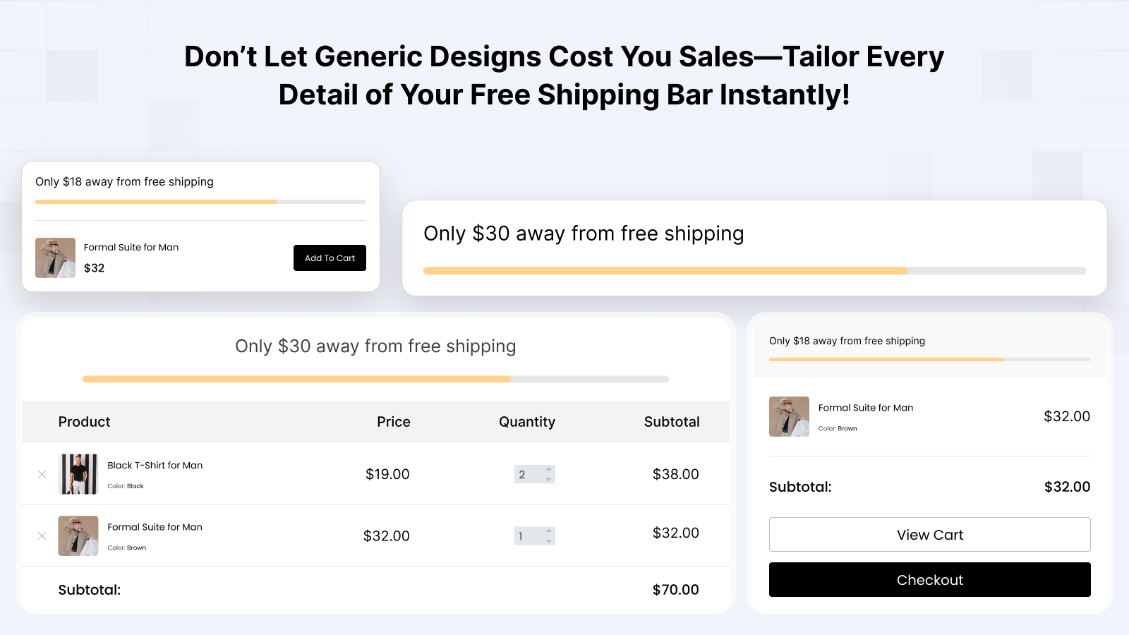Proceed to Checkout

pos(929,579)
